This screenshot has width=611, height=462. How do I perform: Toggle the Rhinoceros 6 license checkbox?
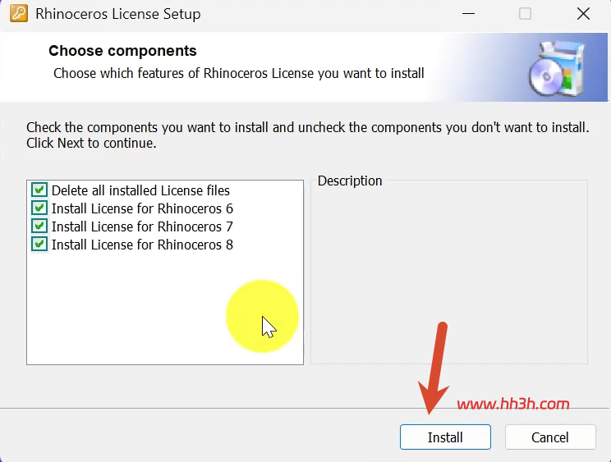coord(39,208)
